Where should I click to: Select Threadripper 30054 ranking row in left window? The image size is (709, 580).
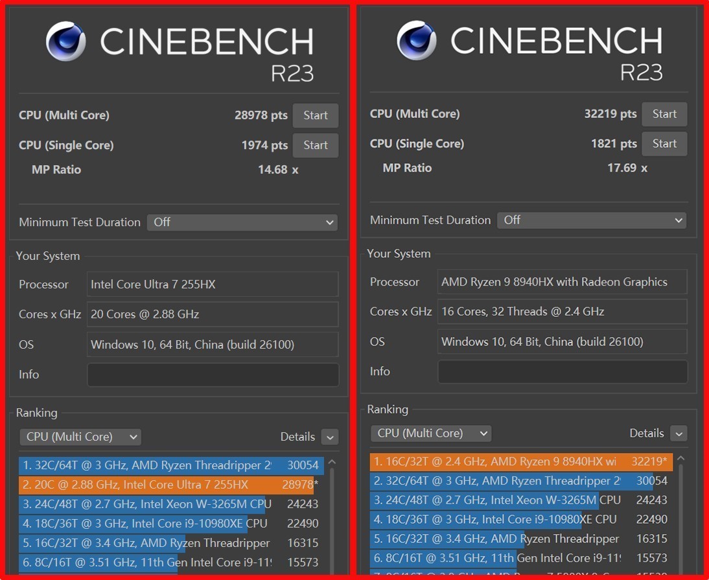tap(171, 465)
